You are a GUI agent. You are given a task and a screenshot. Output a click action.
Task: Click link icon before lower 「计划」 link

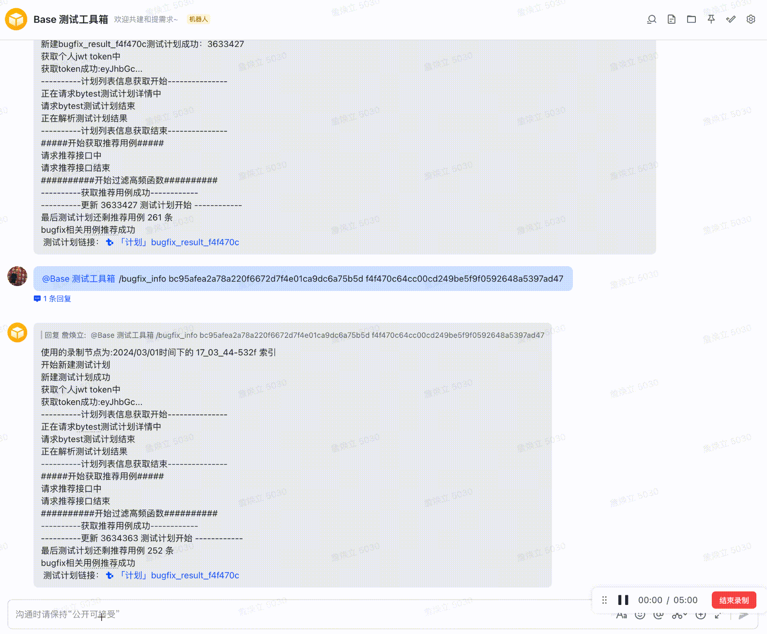(x=110, y=575)
